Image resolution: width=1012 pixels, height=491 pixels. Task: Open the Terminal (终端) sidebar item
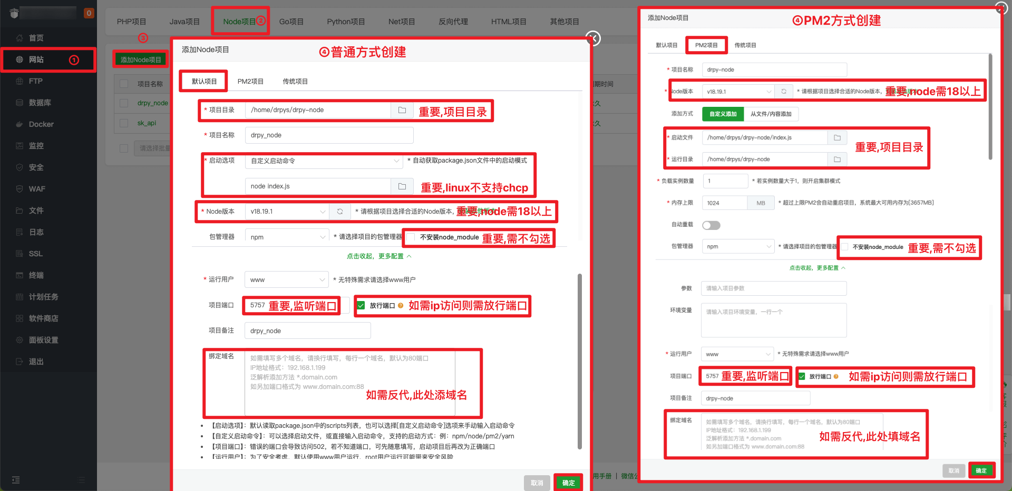point(36,275)
